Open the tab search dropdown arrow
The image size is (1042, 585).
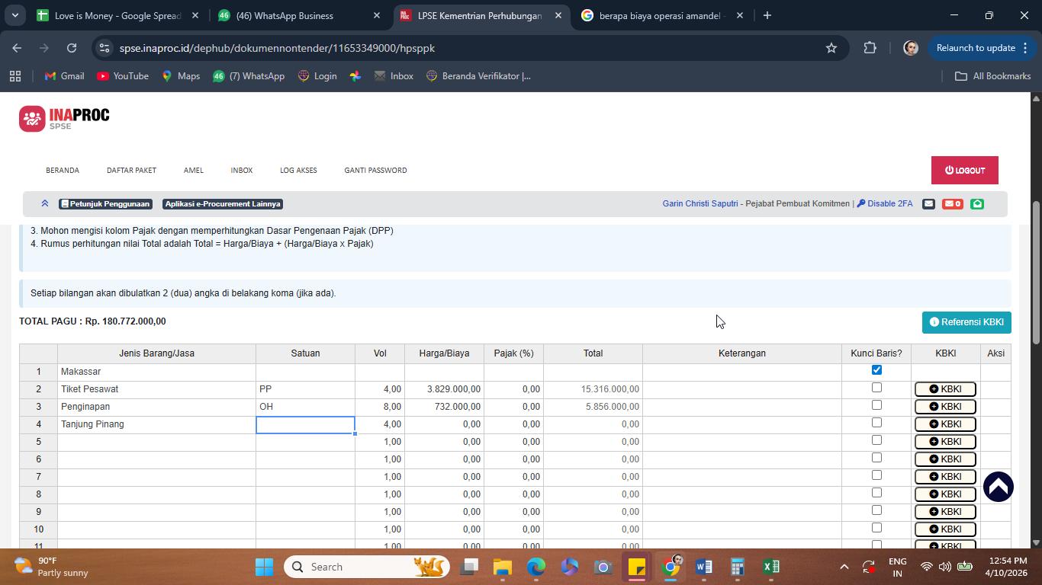pyautogui.click(x=14, y=15)
